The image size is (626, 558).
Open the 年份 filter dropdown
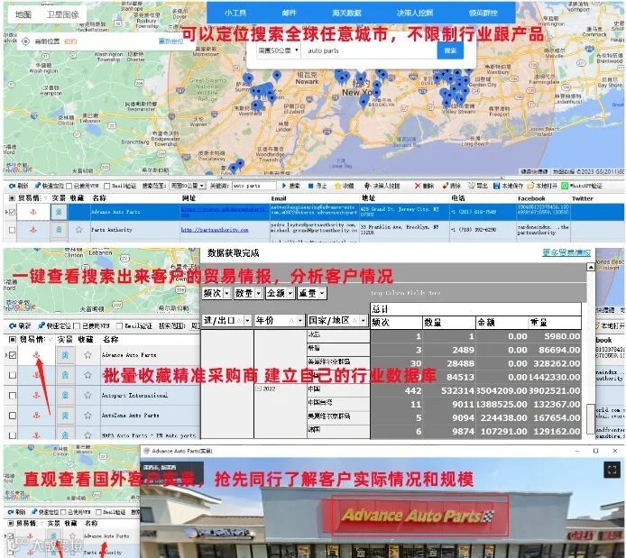point(299,320)
